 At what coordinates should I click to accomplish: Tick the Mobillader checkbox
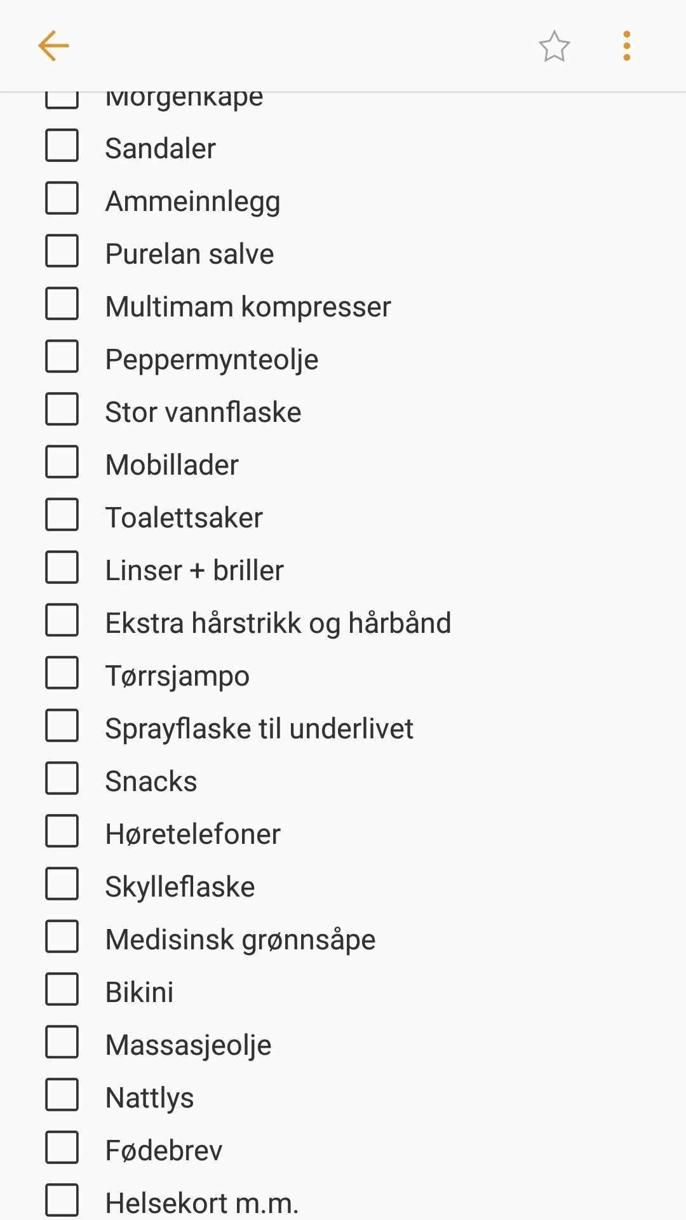[62, 462]
